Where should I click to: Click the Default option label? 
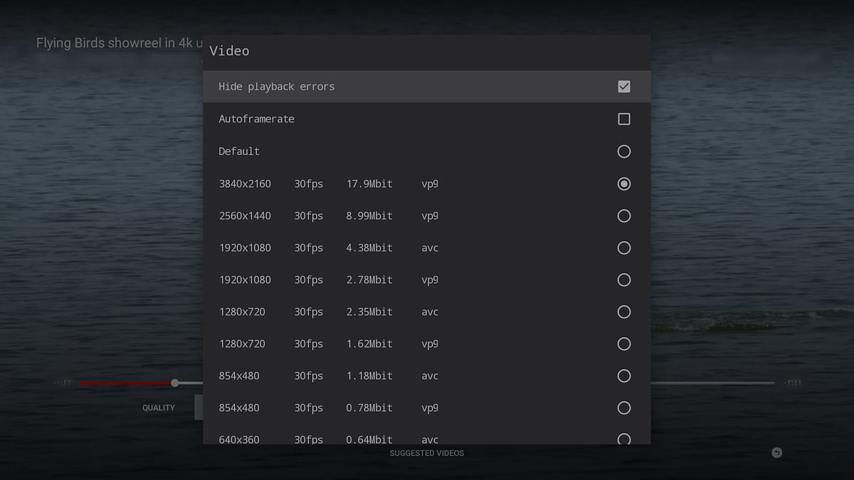(x=239, y=151)
